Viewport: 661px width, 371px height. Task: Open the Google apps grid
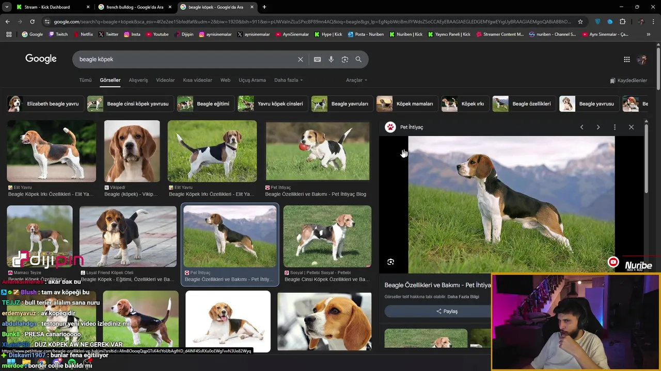point(626,59)
